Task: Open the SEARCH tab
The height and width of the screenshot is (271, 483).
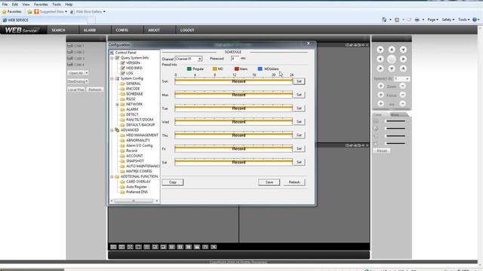Action: pyautogui.click(x=59, y=30)
